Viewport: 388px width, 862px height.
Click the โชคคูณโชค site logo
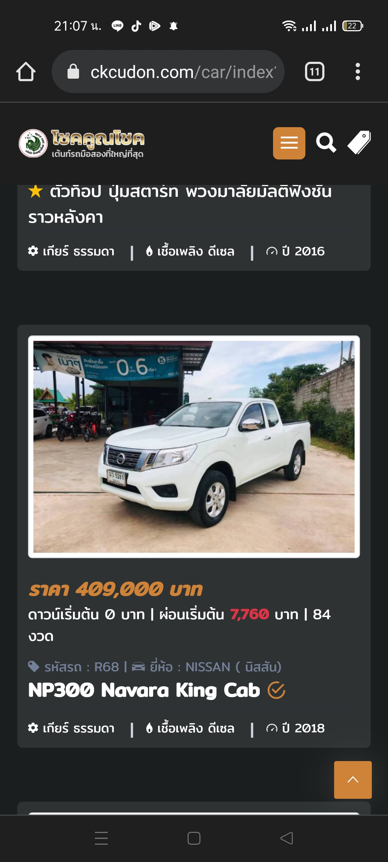(x=82, y=143)
